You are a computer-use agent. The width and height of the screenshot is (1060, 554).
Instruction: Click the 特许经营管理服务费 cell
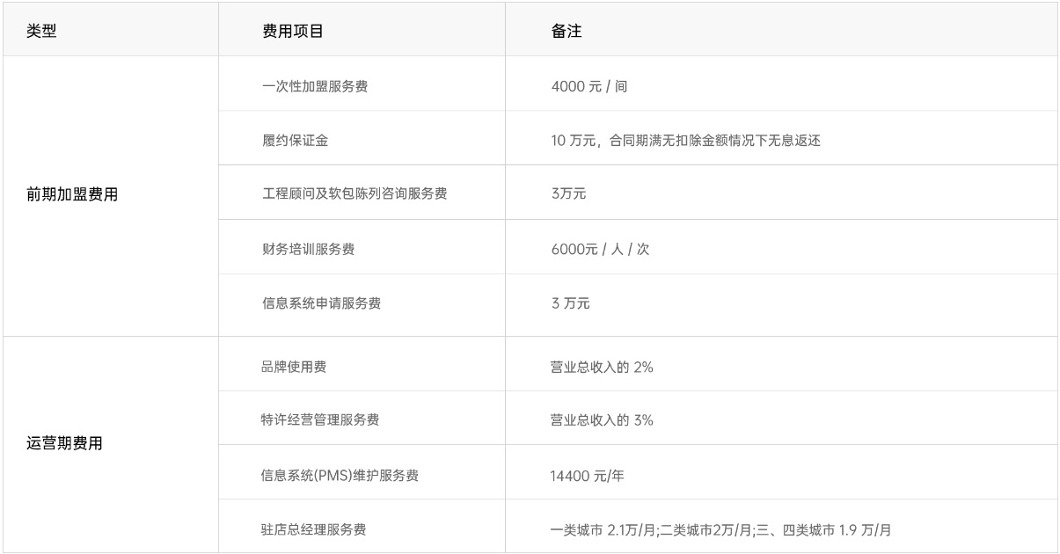(x=321, y=420)
